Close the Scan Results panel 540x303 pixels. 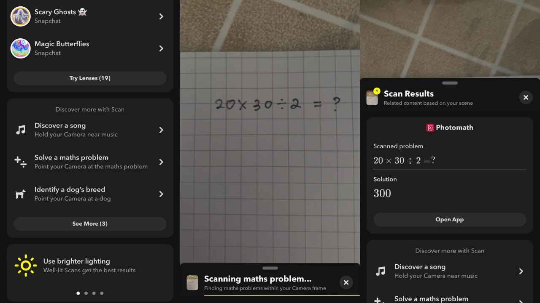[x=526, y=97]
